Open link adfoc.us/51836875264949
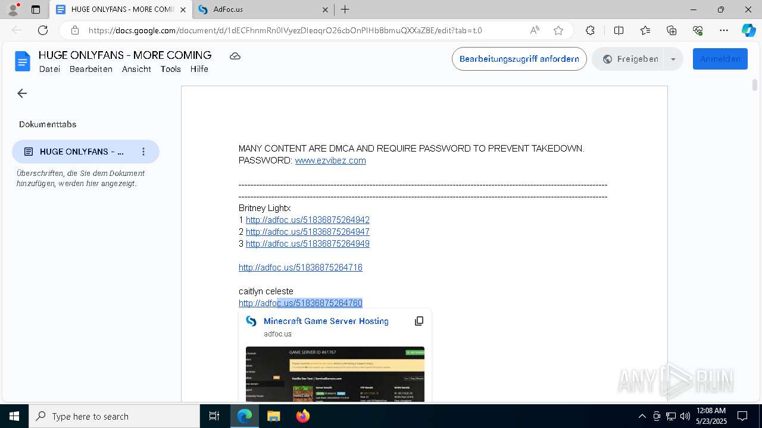Screen dimensions: 762x428 [x=308, y=244]
